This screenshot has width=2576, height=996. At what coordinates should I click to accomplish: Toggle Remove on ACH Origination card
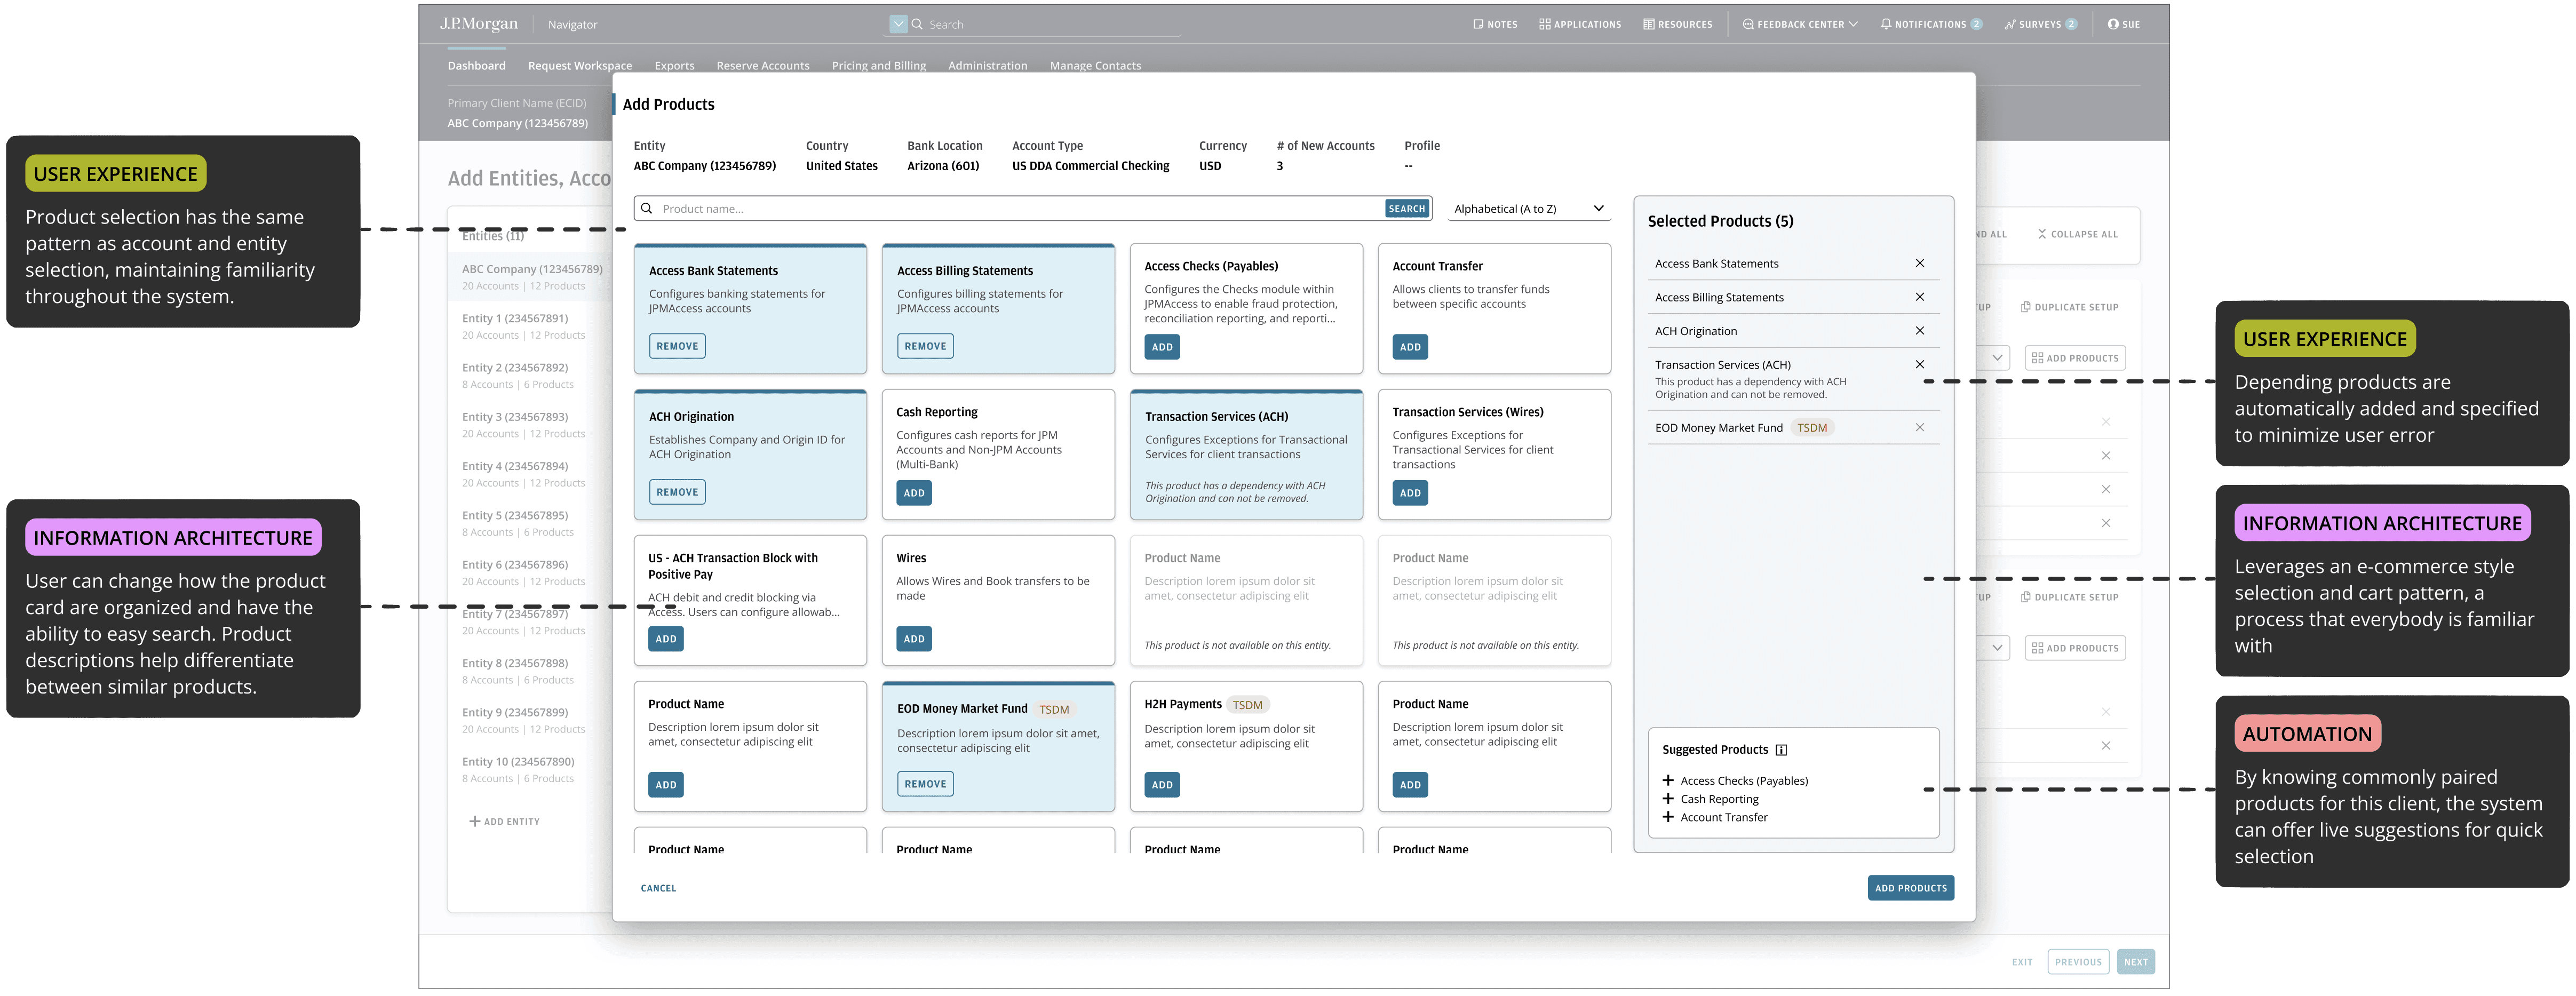tap(677, 492)
